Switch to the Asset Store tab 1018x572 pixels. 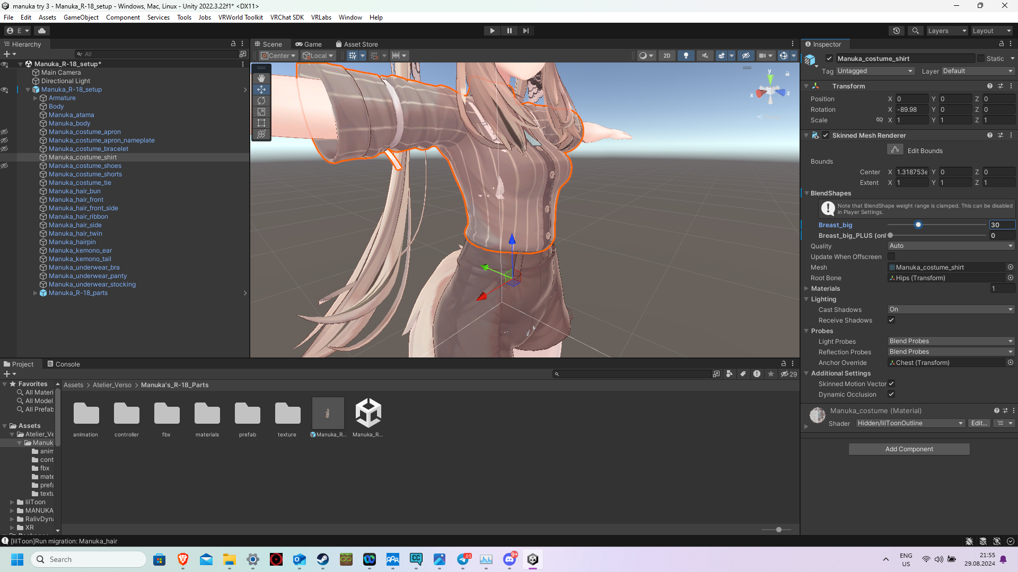(x=357, y=44)
